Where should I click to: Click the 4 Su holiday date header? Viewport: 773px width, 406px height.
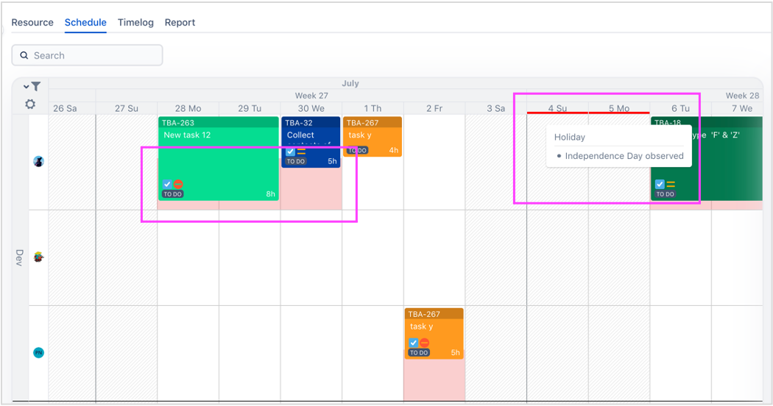pos(557,108)
